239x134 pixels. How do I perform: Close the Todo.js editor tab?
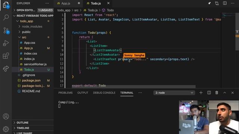(x=108, y=3)
